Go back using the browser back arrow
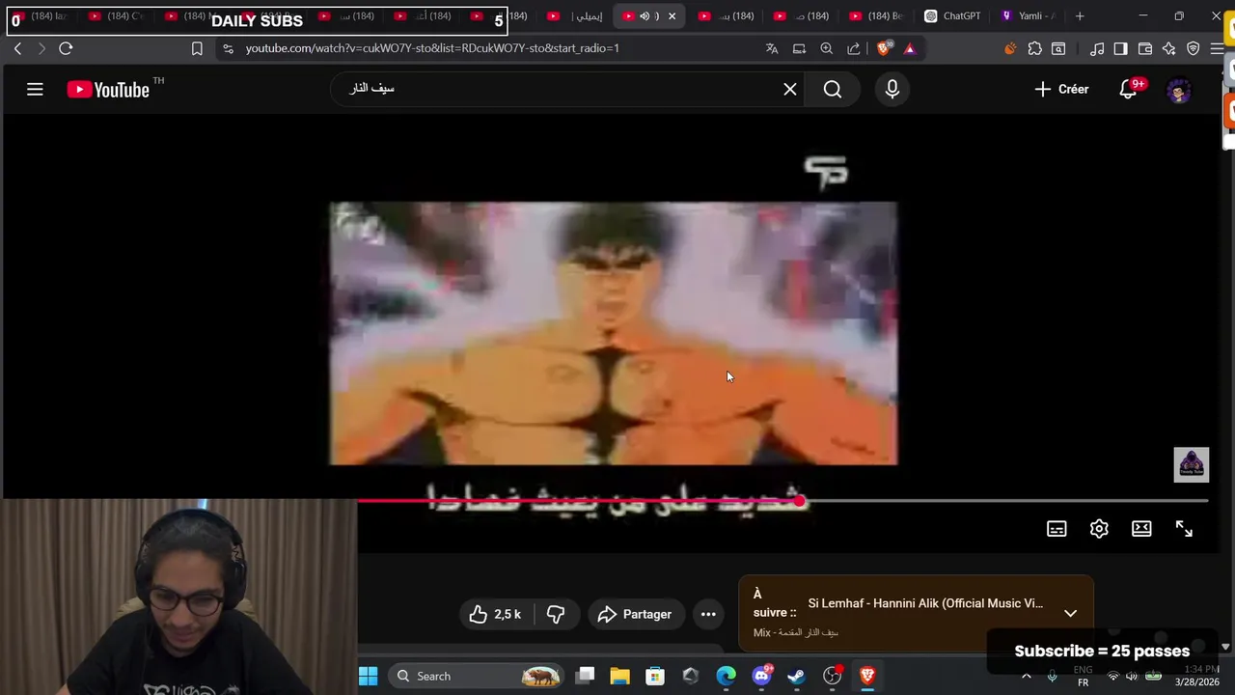Viewport: 1235px width, 695px height. click(x=17, y=48)
